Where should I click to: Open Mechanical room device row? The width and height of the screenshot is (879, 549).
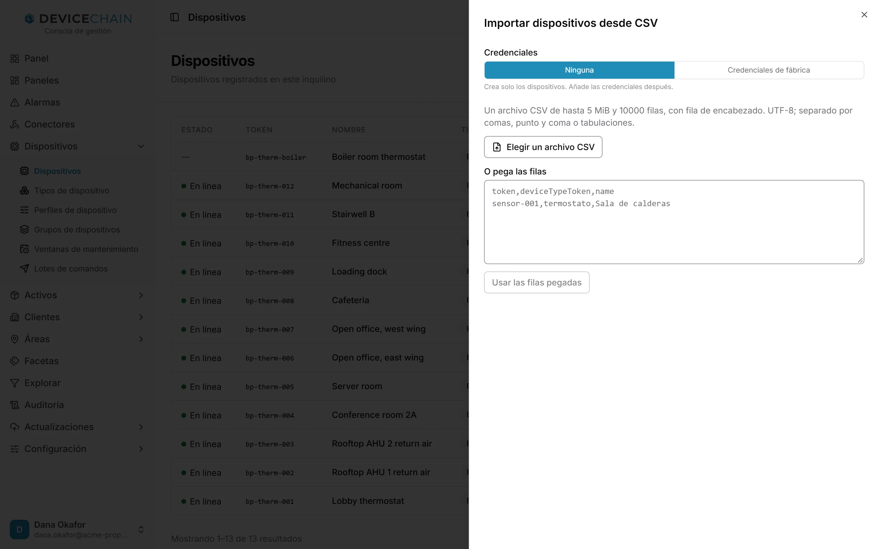[320, 186]
